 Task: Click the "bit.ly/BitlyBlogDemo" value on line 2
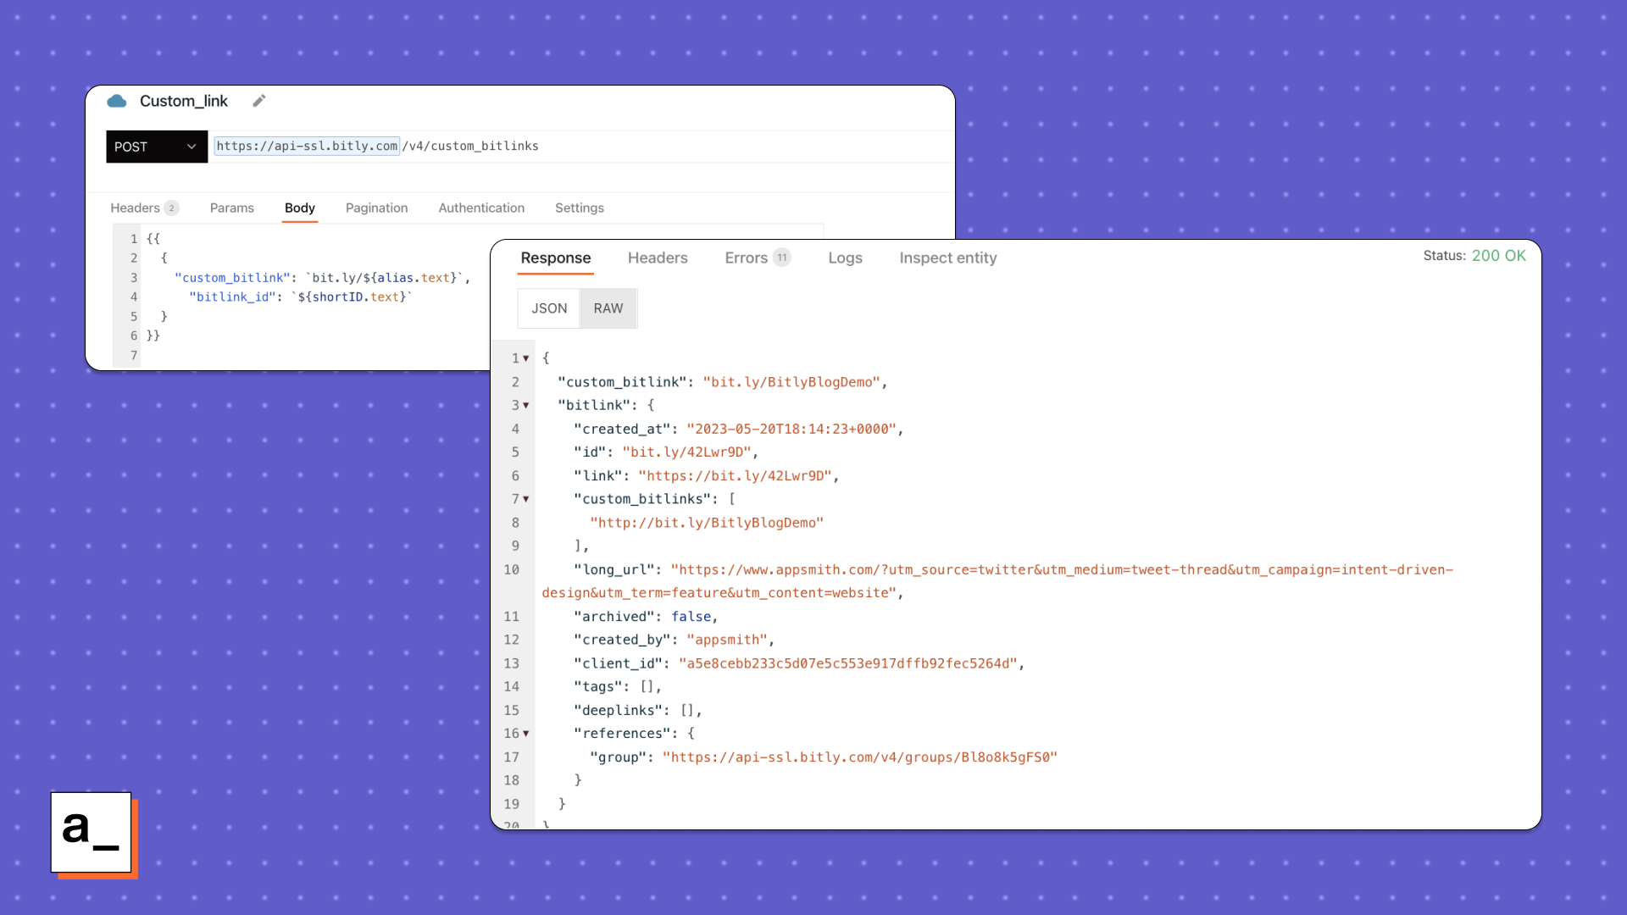pos(791,382)
